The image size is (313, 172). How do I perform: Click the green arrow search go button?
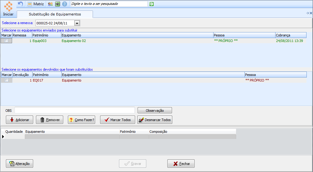[x=152, y=4]
